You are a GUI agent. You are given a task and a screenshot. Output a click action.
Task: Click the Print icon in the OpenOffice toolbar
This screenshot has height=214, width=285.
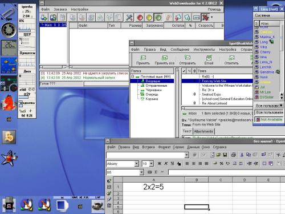234,155
